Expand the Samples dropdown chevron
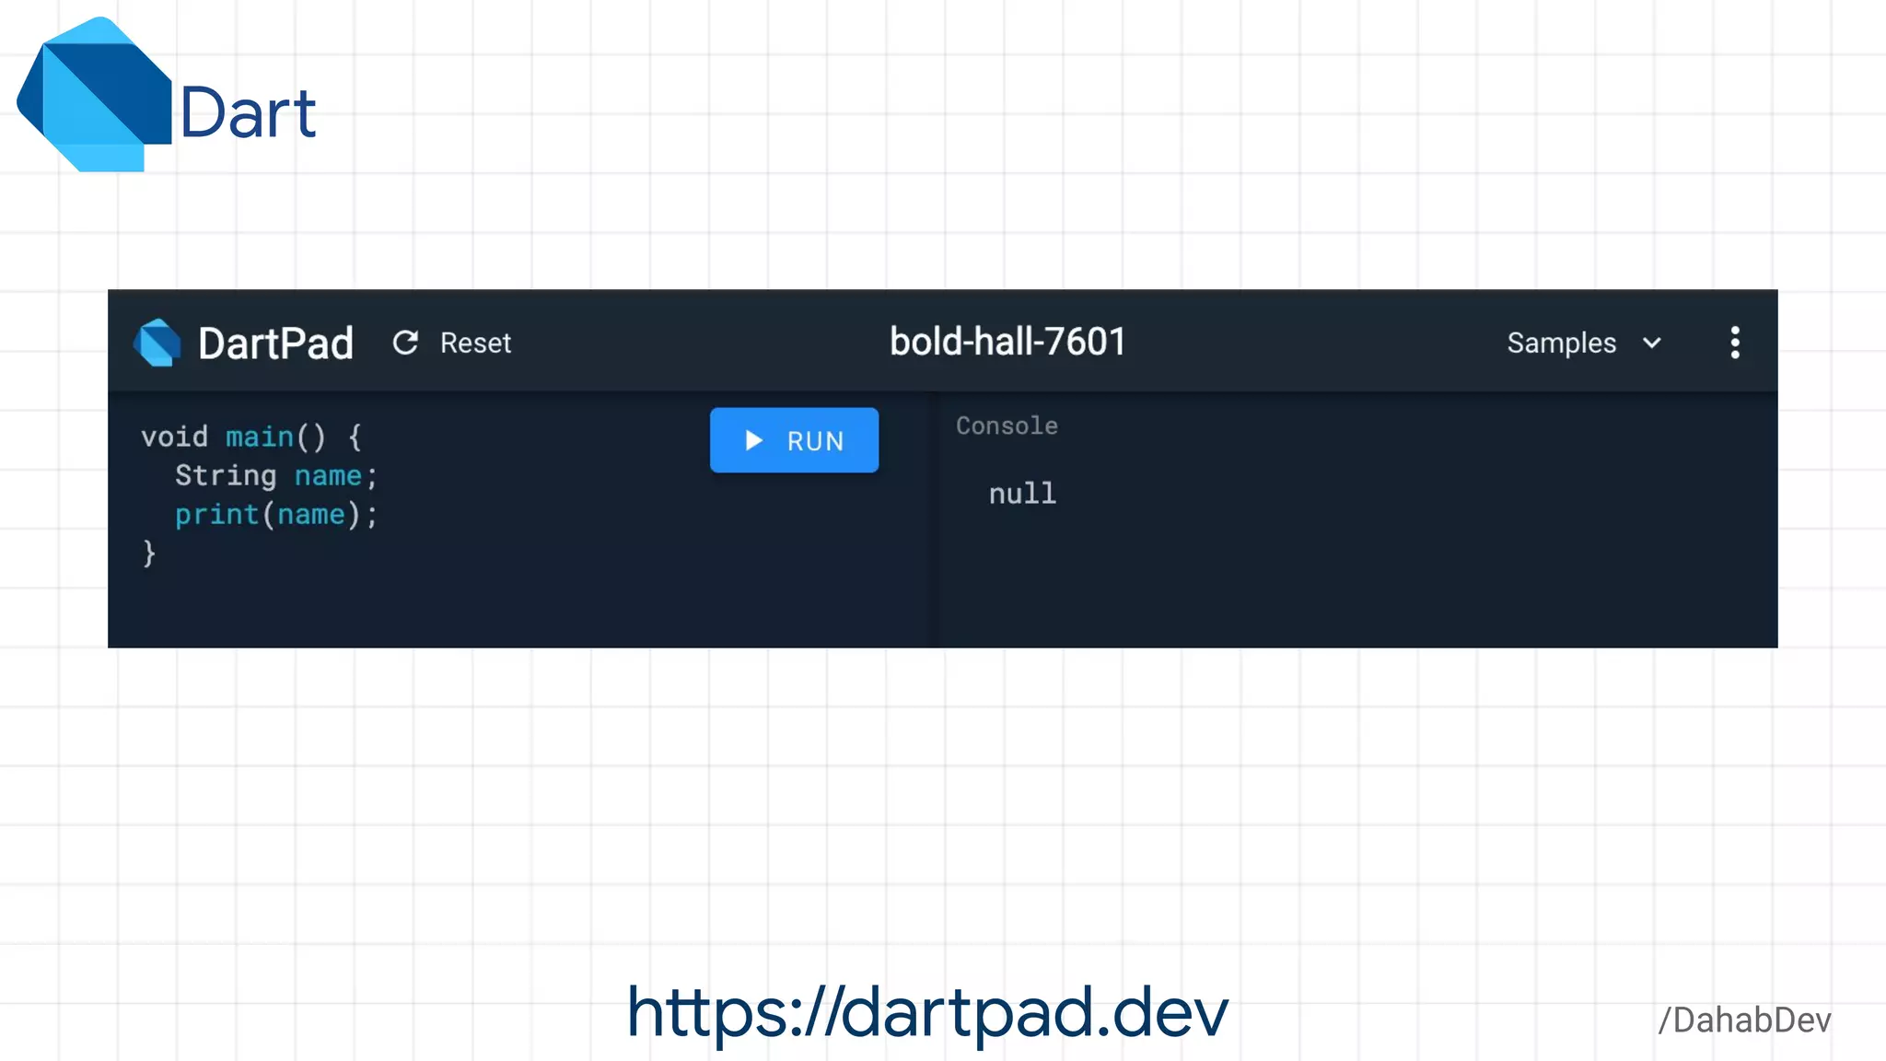Image resolution: width=1886 pixels, height=1061 pixels. (x=1652, y=343)
